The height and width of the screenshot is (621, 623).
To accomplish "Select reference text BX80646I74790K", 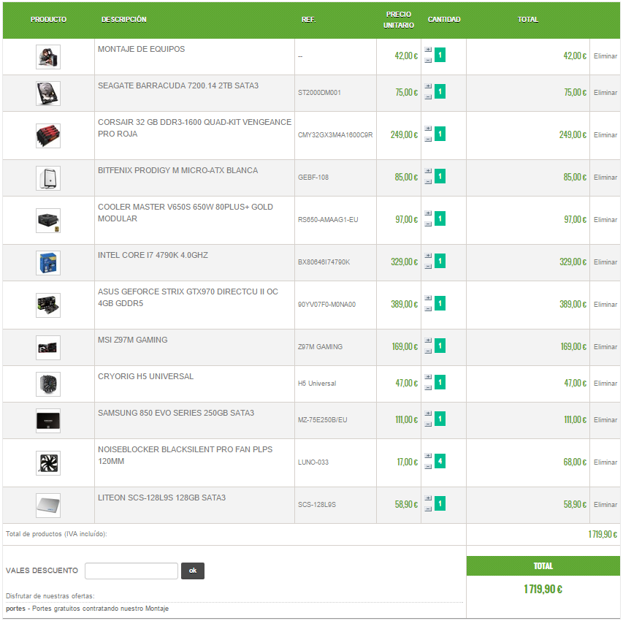I will click(324, 262).
